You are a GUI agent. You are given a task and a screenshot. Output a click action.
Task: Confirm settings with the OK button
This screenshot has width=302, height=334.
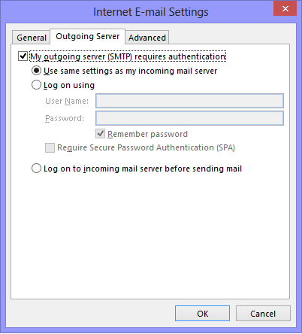202,314
